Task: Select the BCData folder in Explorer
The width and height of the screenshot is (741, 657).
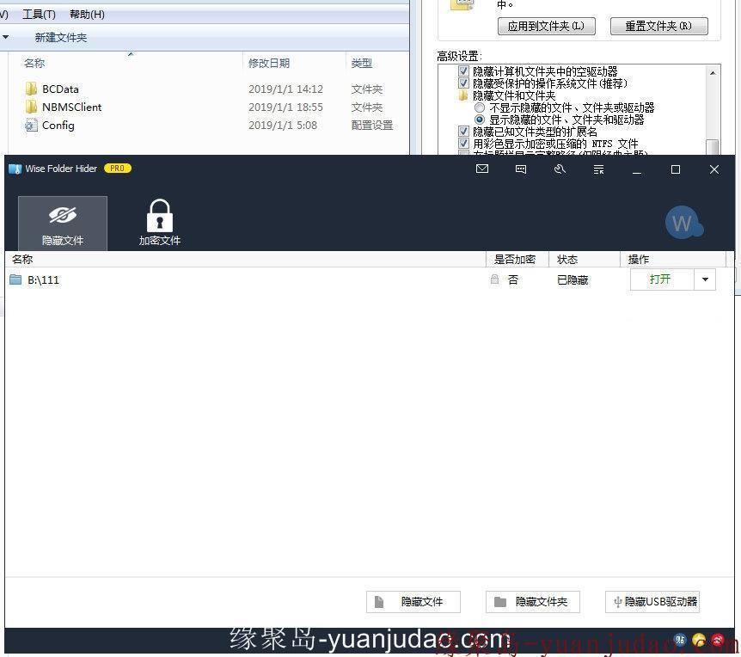Action: point(60,89)
